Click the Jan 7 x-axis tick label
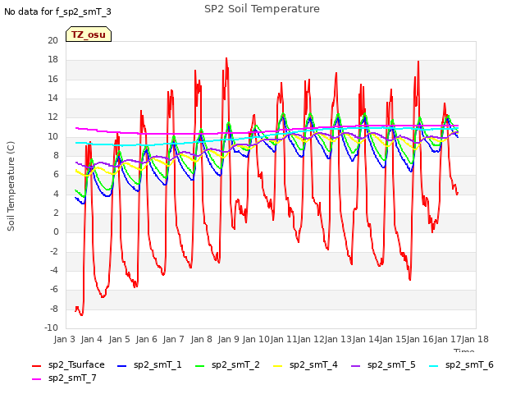This screenshot has width=525, height=394. (173, 339)
